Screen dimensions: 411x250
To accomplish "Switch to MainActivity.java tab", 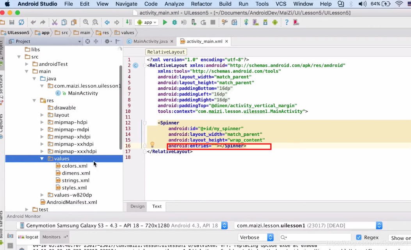I will tap(150, 41).
